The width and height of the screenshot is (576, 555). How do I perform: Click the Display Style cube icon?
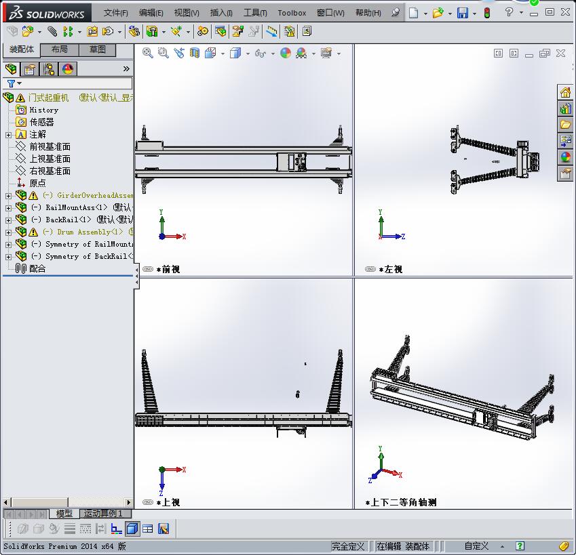[235, 53]
